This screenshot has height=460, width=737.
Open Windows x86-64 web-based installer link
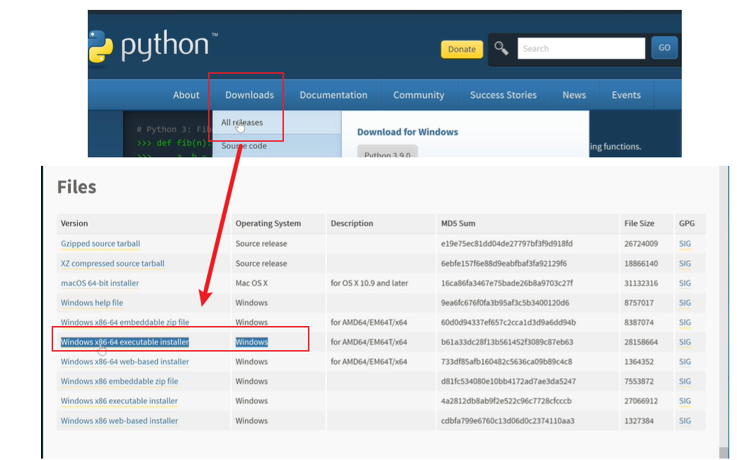click(125, 361)
